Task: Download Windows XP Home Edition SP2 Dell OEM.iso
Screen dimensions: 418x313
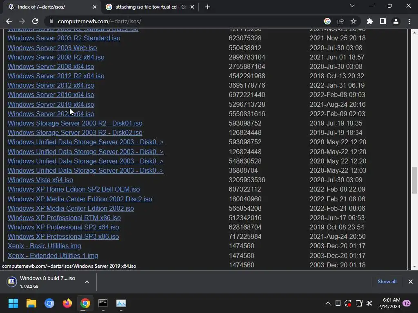Action: tap(73, 189)
